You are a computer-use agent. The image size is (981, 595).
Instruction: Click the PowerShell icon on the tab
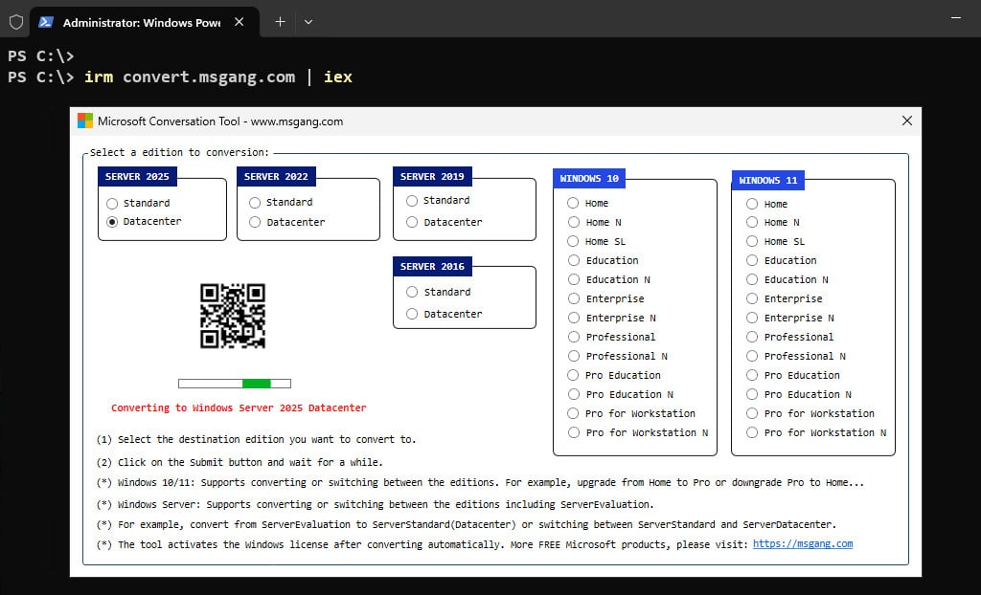point(46,22)
